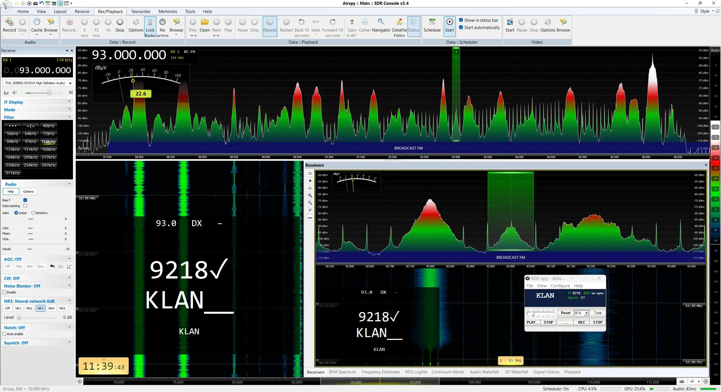Open the Scheduler Schedule icon
Image resolution: width=721 pixels, height=392 pixels.
[x=432, y=22]
